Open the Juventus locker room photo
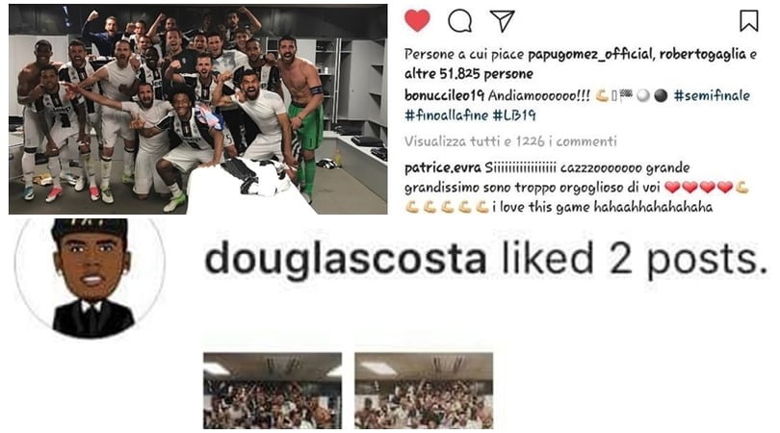This screenshot has width=780, height=433. pos(198,110)
